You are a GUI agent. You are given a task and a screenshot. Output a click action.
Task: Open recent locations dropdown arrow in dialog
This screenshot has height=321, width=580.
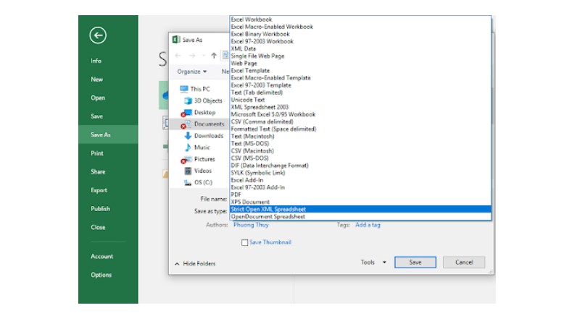[x=203, y=56]
